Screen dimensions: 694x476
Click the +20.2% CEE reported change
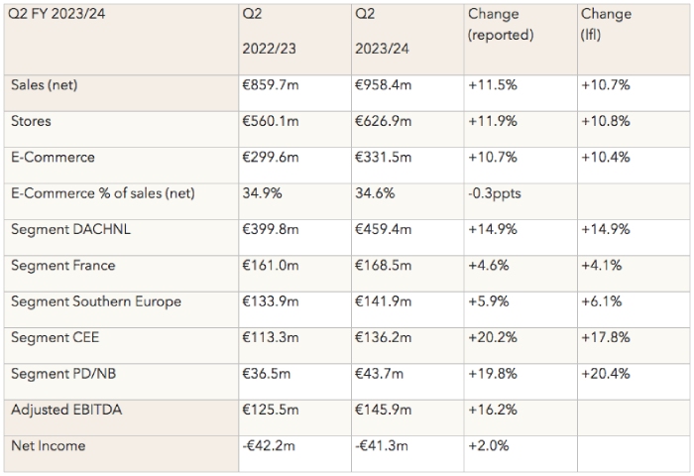(491, 338)
